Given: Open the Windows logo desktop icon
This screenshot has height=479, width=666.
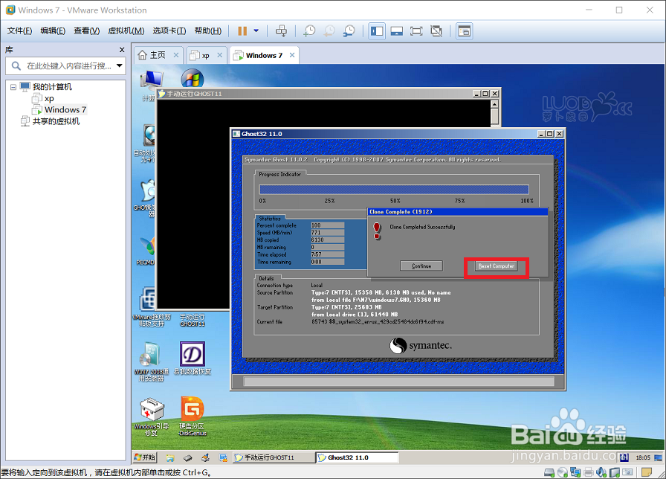Looking at the screenshot, I should (193, 78).
